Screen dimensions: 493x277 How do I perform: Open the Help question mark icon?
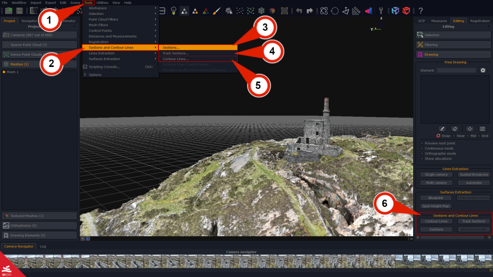coord(421,10)
